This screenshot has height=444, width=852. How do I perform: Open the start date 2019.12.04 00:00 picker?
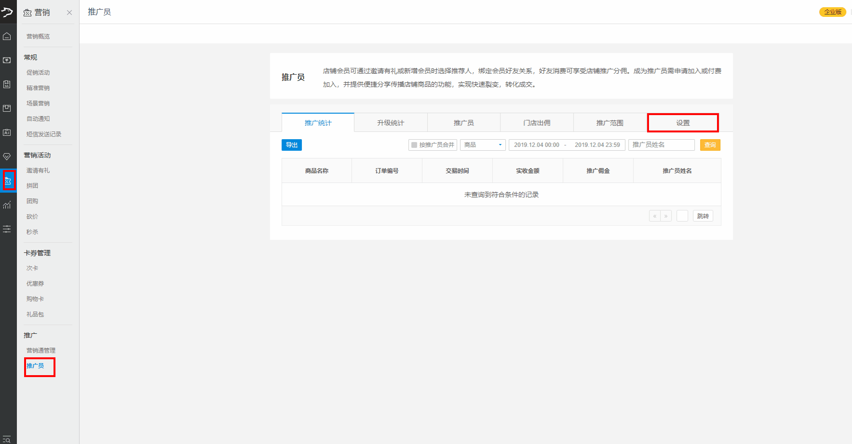click(x=536, y=145)
